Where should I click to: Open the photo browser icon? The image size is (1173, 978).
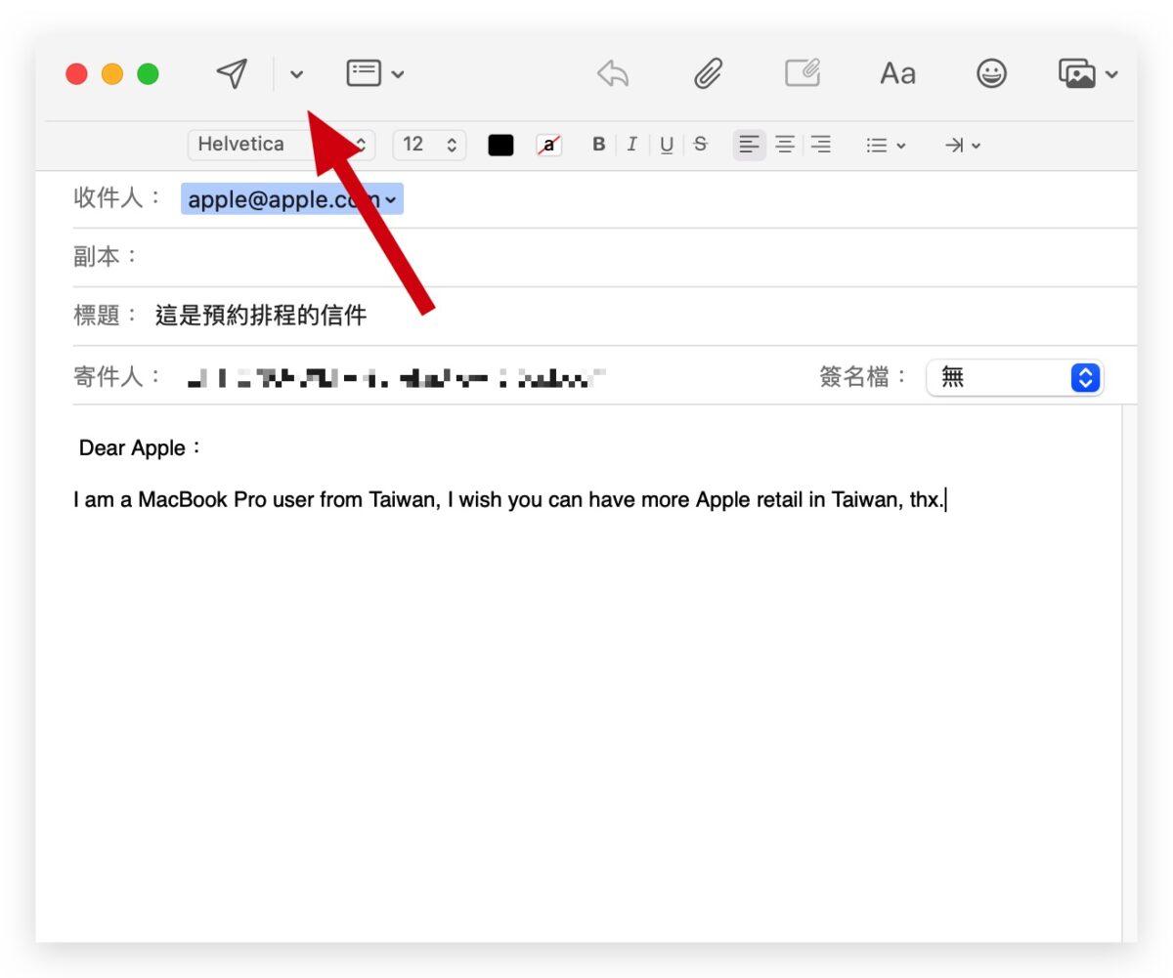point(1077,73)
